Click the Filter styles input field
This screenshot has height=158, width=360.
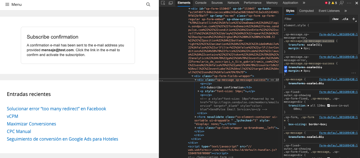pos(306,19)
